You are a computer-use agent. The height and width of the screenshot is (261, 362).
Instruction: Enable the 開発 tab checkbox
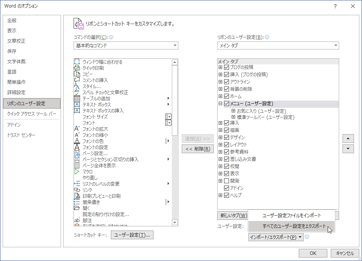(226, 181)
